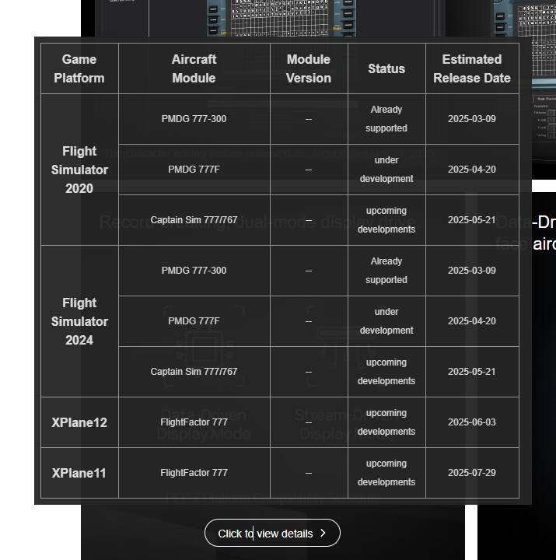Click the 'XPlane11' platform cell
The width and height of the screenshot is (556, 560).
tap(79, 473)
